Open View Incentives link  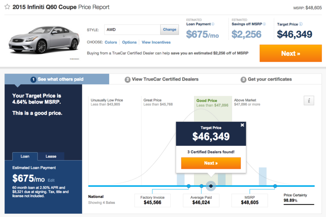(156, 42)
